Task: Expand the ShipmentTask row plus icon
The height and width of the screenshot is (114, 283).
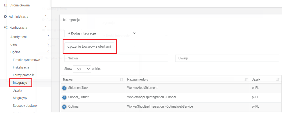Action: pos(64,88)
